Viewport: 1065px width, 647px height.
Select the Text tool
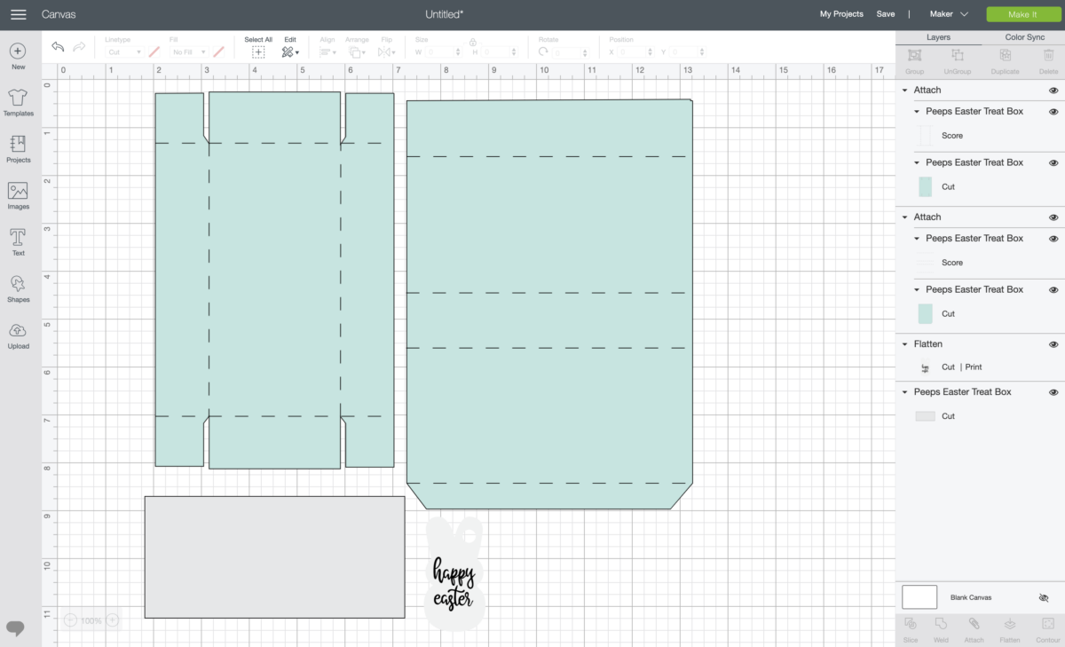click(18, 241)
